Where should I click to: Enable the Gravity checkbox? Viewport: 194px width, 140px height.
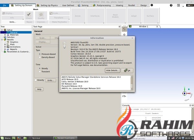point(36,80)
